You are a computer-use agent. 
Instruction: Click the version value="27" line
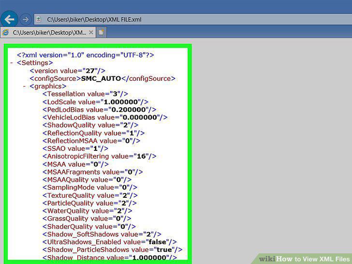pyautogui.click(x=67, y=71)
